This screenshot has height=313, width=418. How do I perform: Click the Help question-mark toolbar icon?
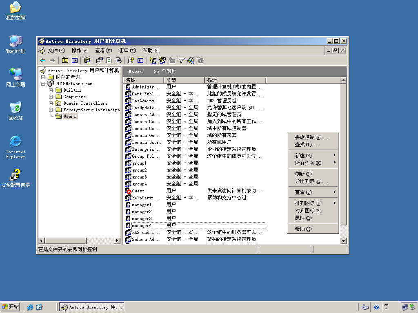(x=131, y=60)
